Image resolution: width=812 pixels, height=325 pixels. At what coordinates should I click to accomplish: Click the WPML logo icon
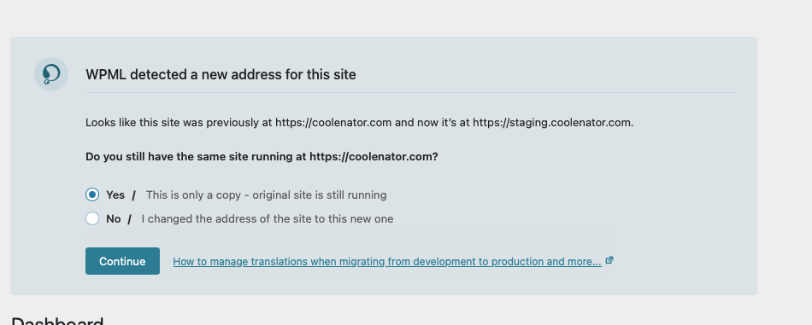(x=51, y=74)
